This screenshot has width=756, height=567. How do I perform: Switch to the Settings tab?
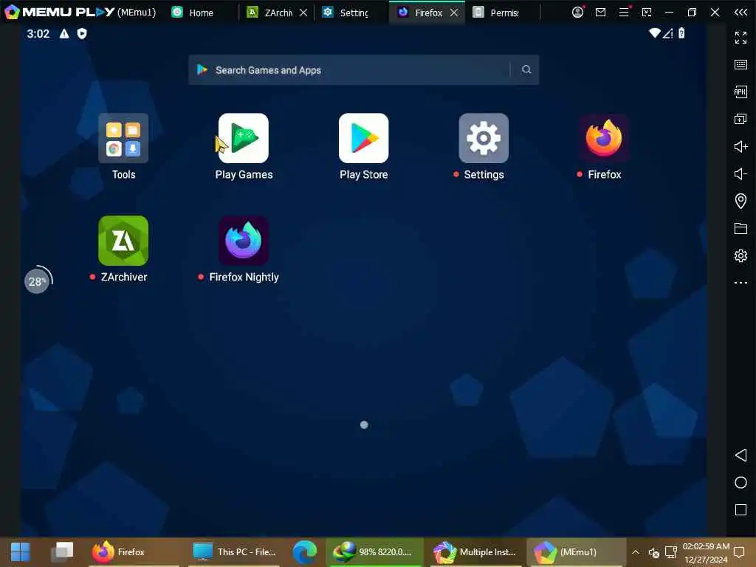pos(346,13)
